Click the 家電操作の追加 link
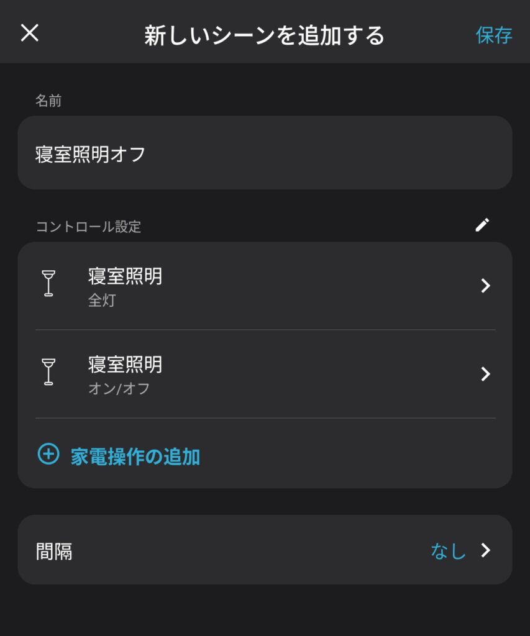 (135, 457)
